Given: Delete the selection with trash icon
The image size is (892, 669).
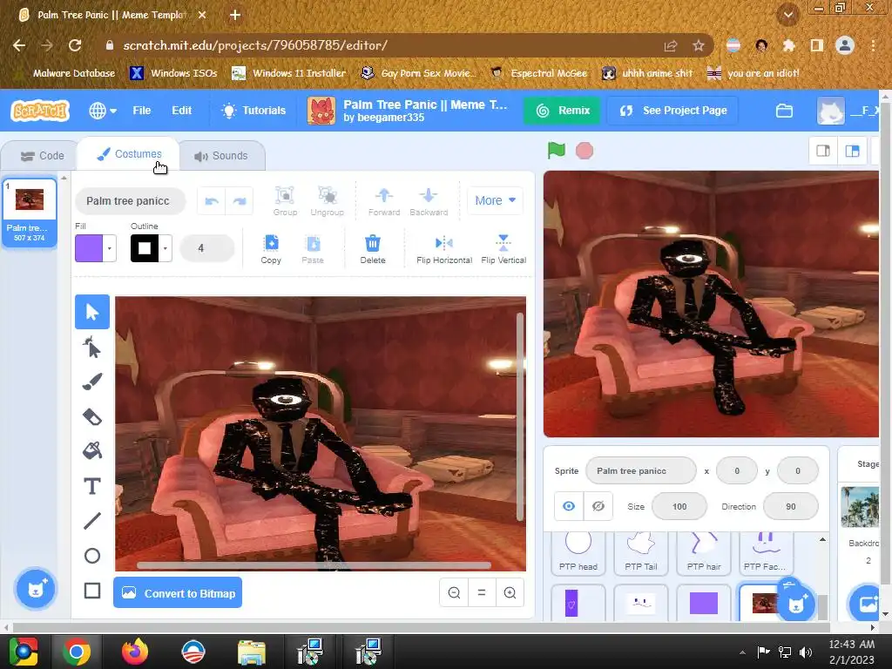Looking at the screenshot, I should (x=373, y=249).
